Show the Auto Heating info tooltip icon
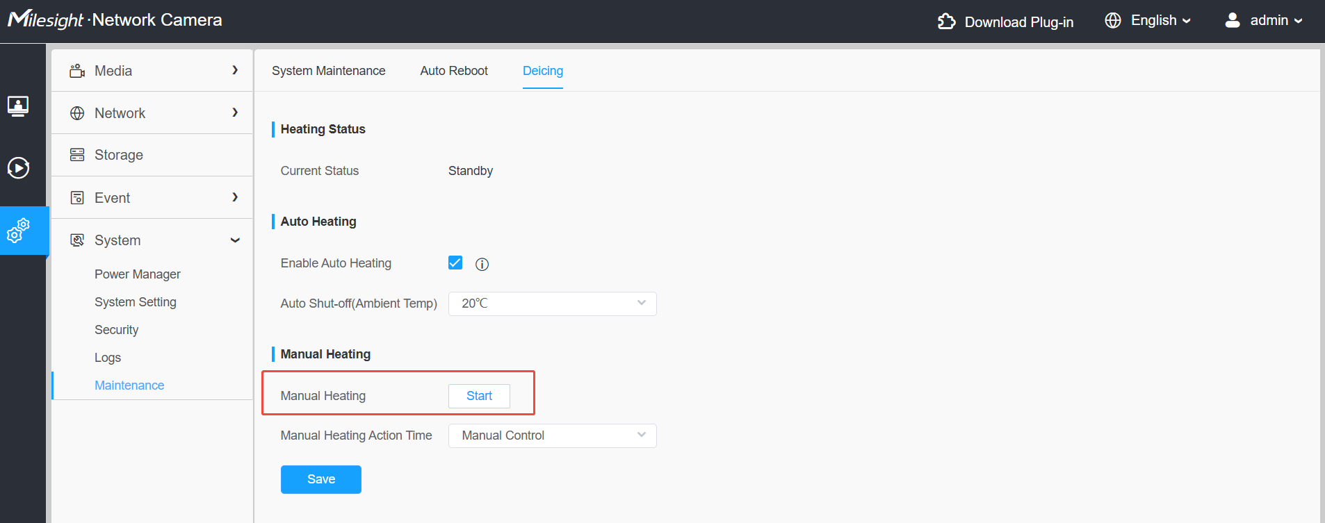The width and height of the screenshot is (1325, 523). click(x=482, y=264)
